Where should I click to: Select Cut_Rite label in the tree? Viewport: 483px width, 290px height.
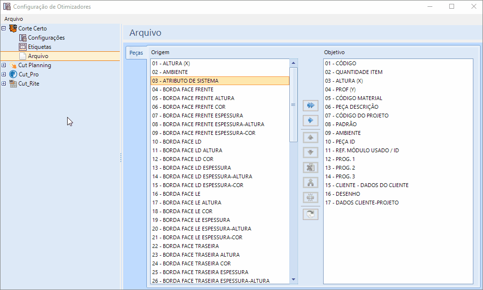point(28,84)
